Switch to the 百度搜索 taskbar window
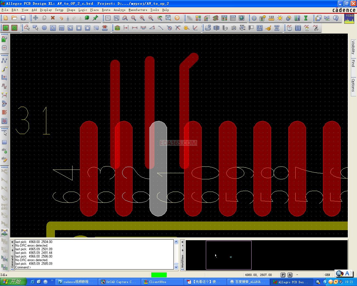 pyautogui.click(x=248, y=282)
